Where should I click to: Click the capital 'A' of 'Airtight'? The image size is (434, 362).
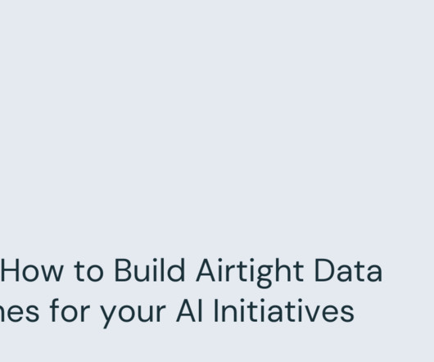click(x=206, y=270)
